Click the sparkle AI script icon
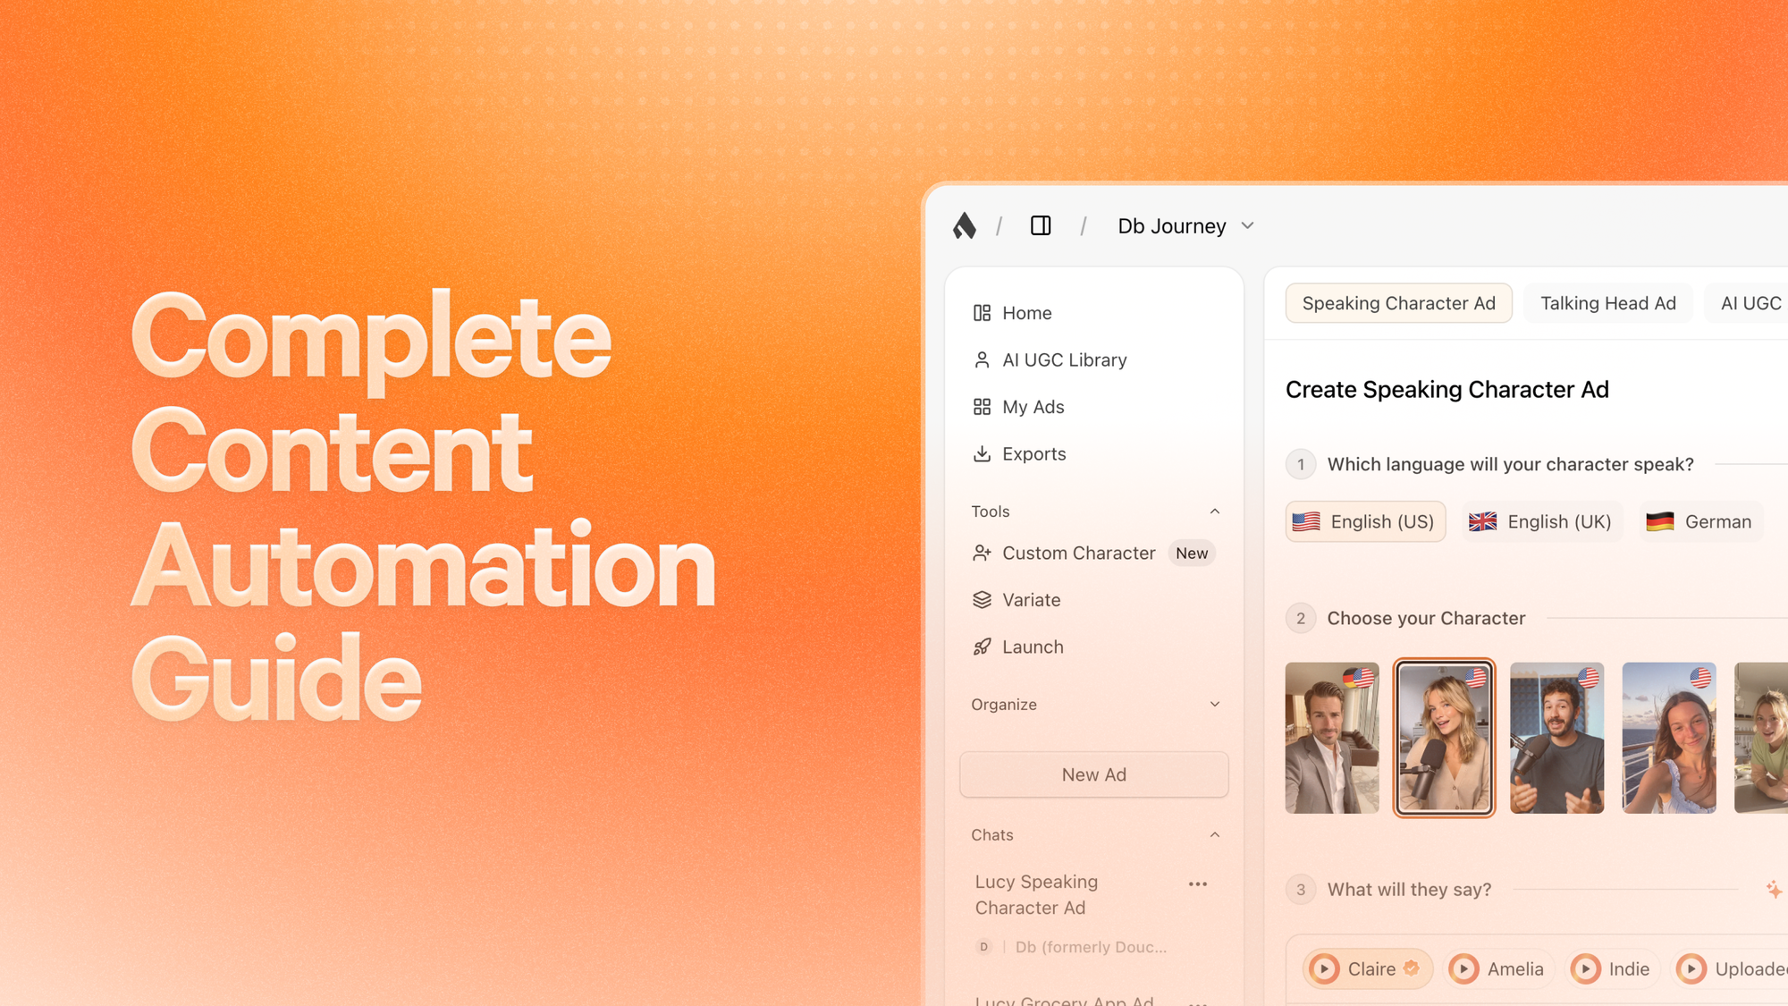Screen dimensions: 1788x1006 [x=1774, y=890]
